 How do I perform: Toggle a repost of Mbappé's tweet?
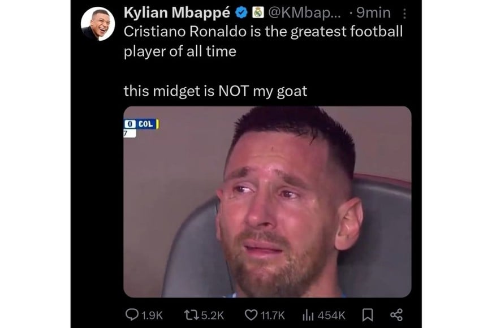pos(191,315)
